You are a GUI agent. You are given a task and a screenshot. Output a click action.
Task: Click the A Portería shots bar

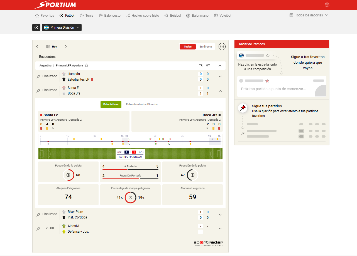point(130,169)
